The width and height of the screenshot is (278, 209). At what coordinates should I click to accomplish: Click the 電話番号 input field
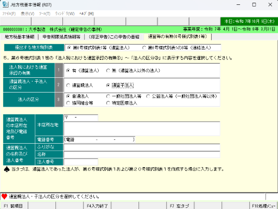click(99, 139)
